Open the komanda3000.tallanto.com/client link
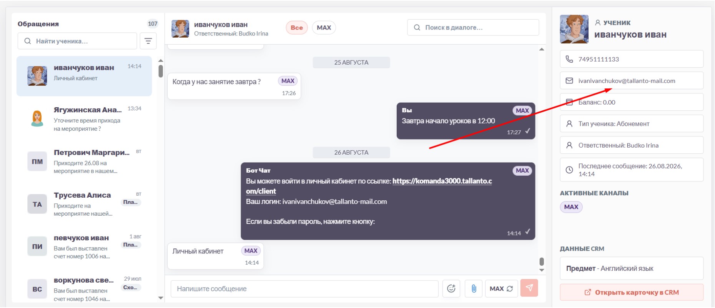 click(x=442, y=181)
